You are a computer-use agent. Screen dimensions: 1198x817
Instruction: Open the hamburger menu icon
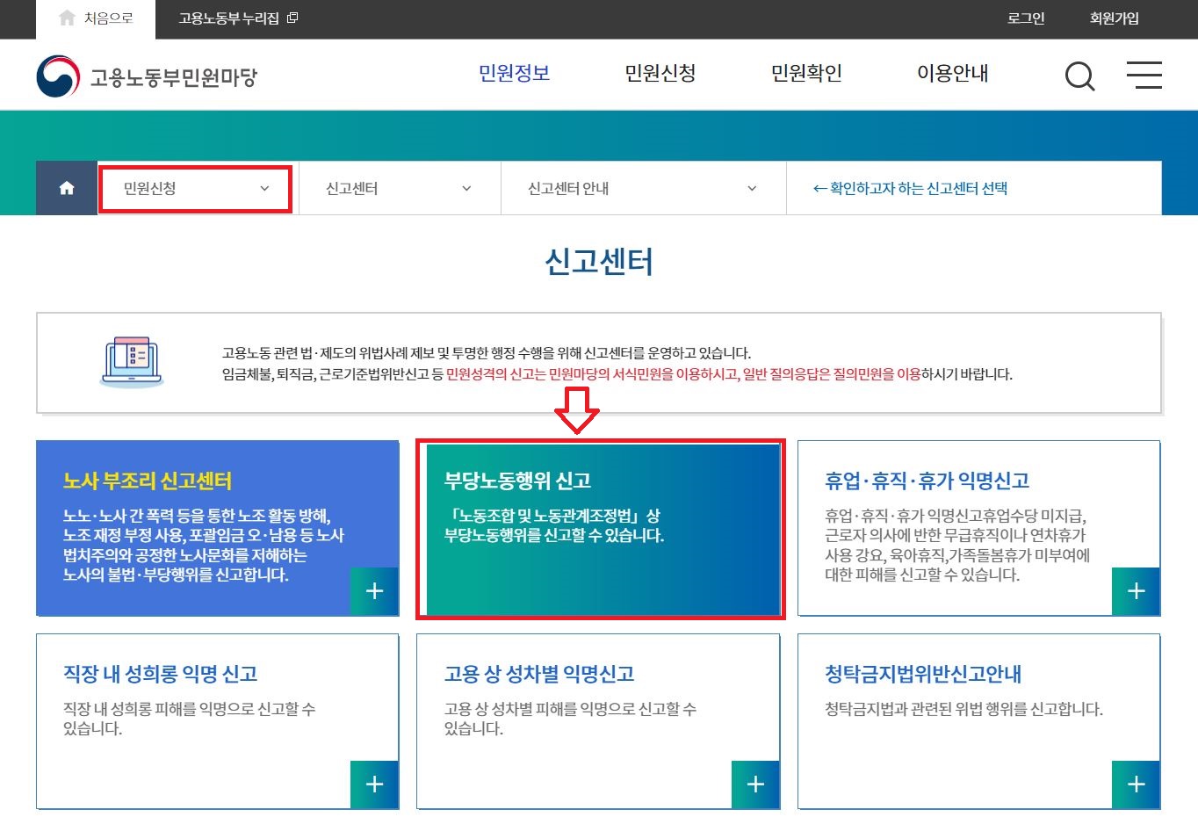pyautogui.click(x=1144, y=76)
